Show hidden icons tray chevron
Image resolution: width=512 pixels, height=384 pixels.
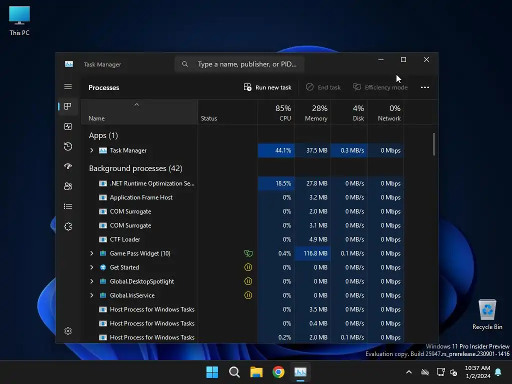[x=409, y=372]
